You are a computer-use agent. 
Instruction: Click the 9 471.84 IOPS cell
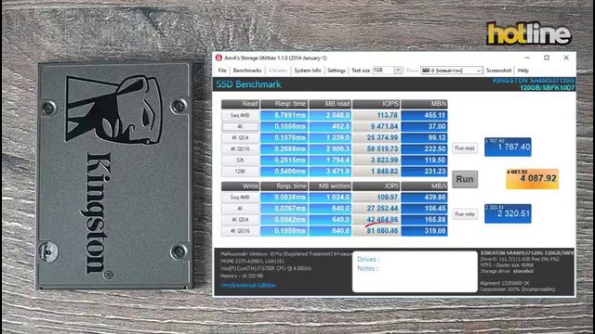[x=376, y=126]
